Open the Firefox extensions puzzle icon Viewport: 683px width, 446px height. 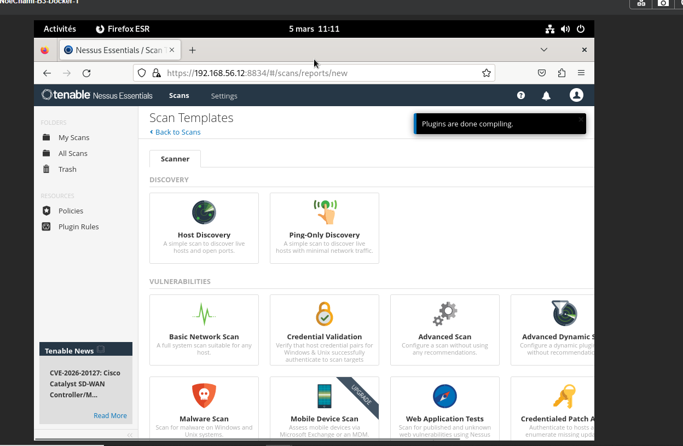(x=562, y=73)
